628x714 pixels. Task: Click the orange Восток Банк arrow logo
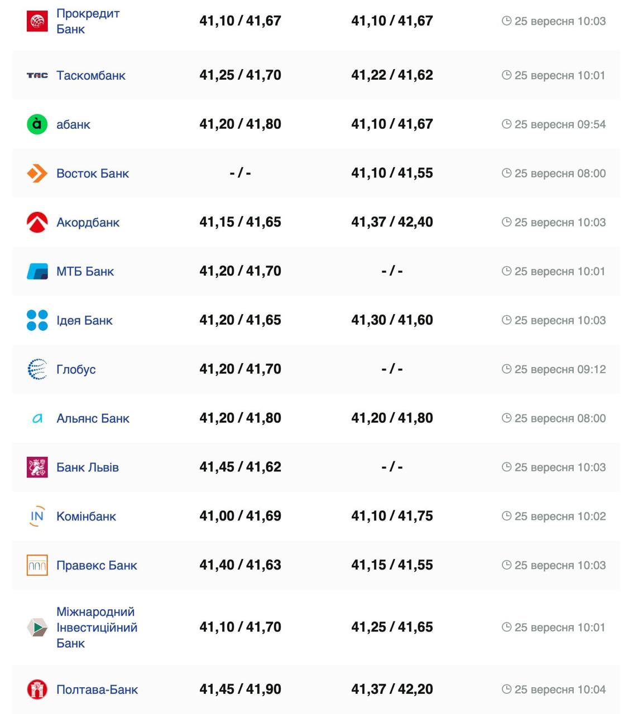[x=37, y=173]
